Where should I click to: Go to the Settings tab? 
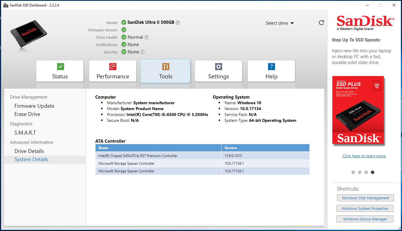(219, 71)
